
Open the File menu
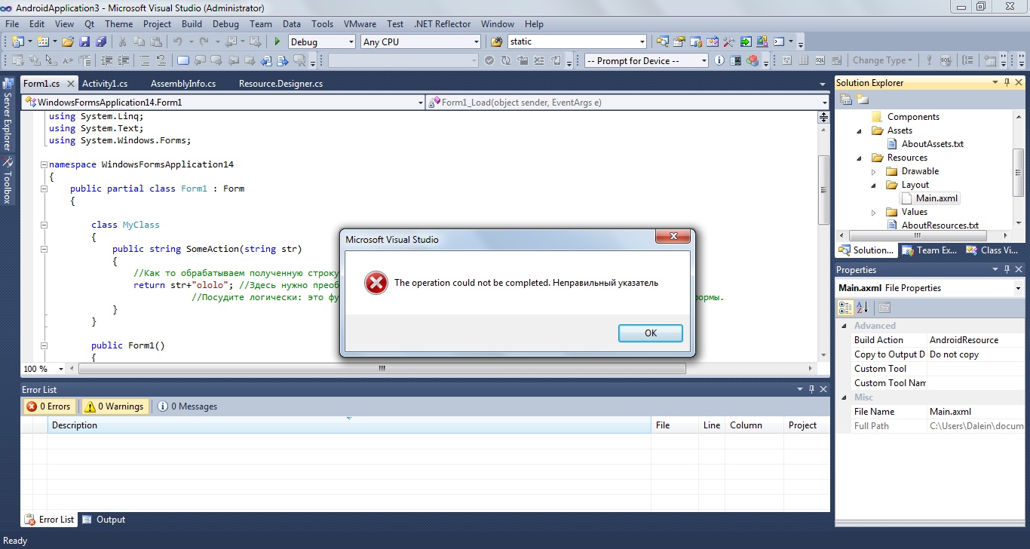pyautogui.click(x=12, y=23)
